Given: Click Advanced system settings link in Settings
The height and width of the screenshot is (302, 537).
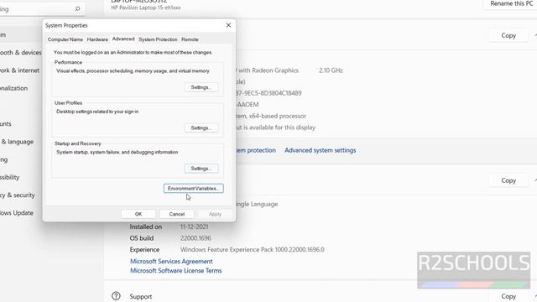Looking at the screenshot, I should point(321,150).
